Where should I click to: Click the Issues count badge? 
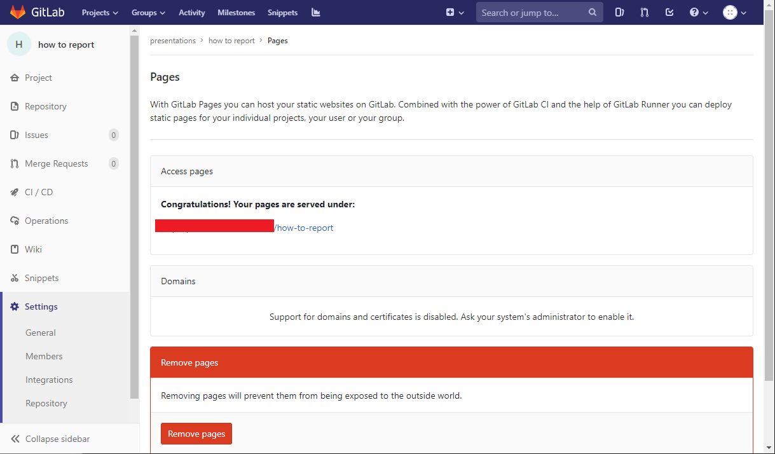click(114, 135)
